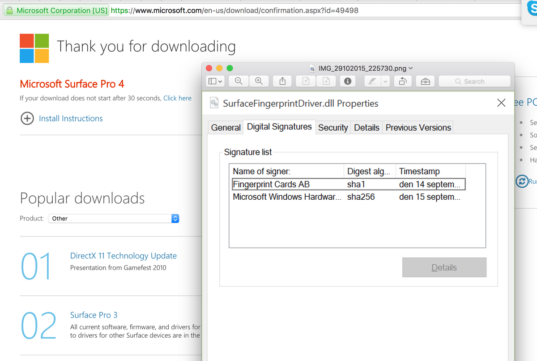Show the Markup toolbar toolbox icon
Image resolution: width=537 pixels, height=361 pixels.
click(425, 81)
